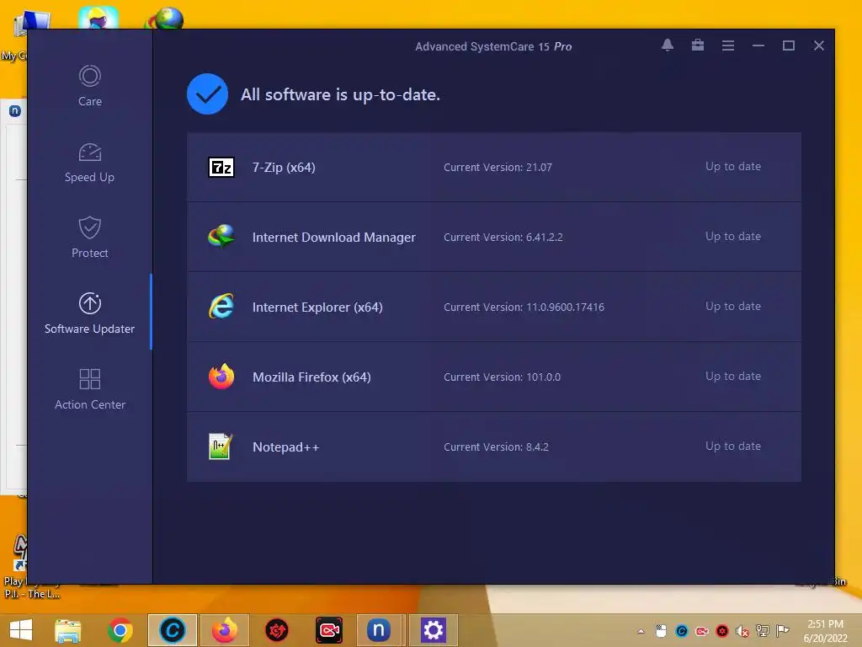The height and width of the screenshot is (647, 862).
Task: Open Action Center flag in system tray
Action: tap(783, 630)
